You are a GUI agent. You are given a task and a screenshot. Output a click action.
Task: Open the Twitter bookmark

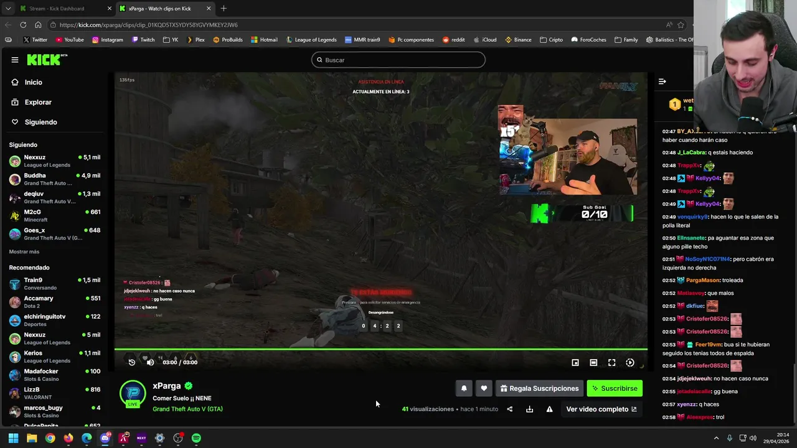pos(35,40)
